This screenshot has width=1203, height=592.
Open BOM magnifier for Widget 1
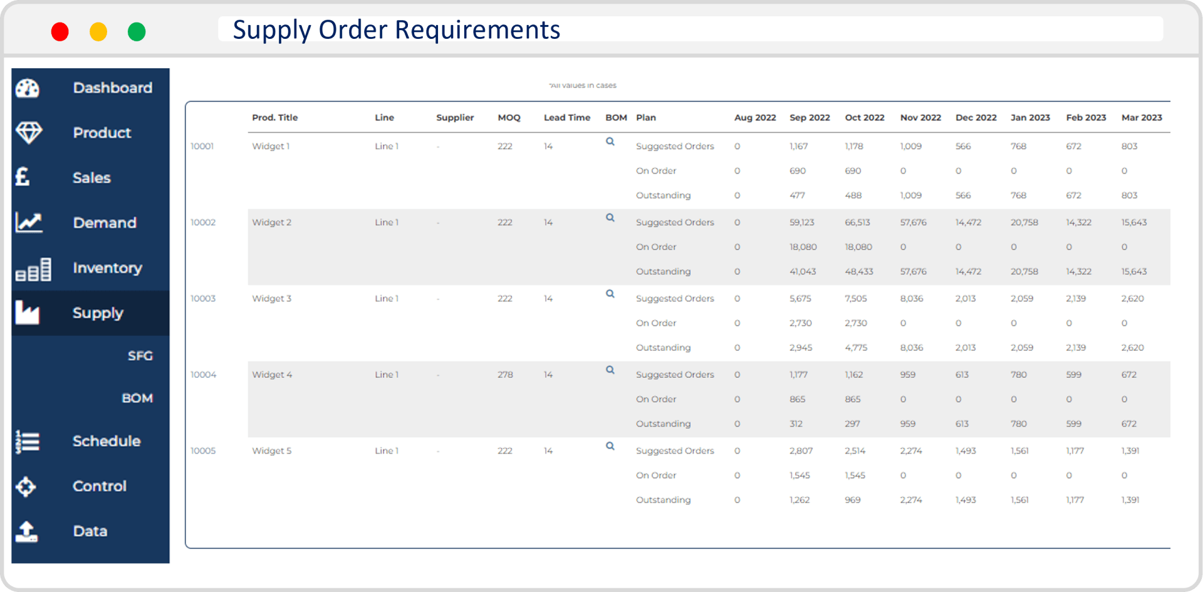(610, 142)
